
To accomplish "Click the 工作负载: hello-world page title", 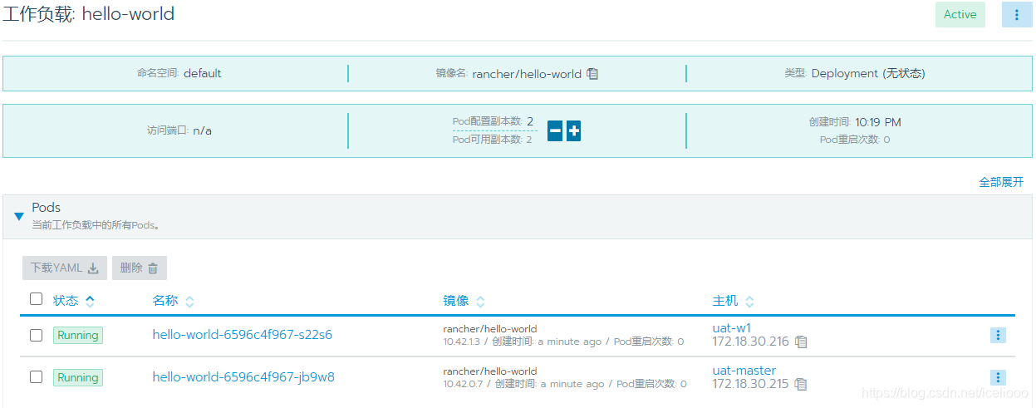I will pyautogui.click(x=89, y=14).
